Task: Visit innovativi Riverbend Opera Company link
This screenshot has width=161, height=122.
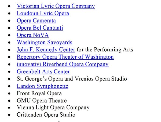Action: pos(63,64)
